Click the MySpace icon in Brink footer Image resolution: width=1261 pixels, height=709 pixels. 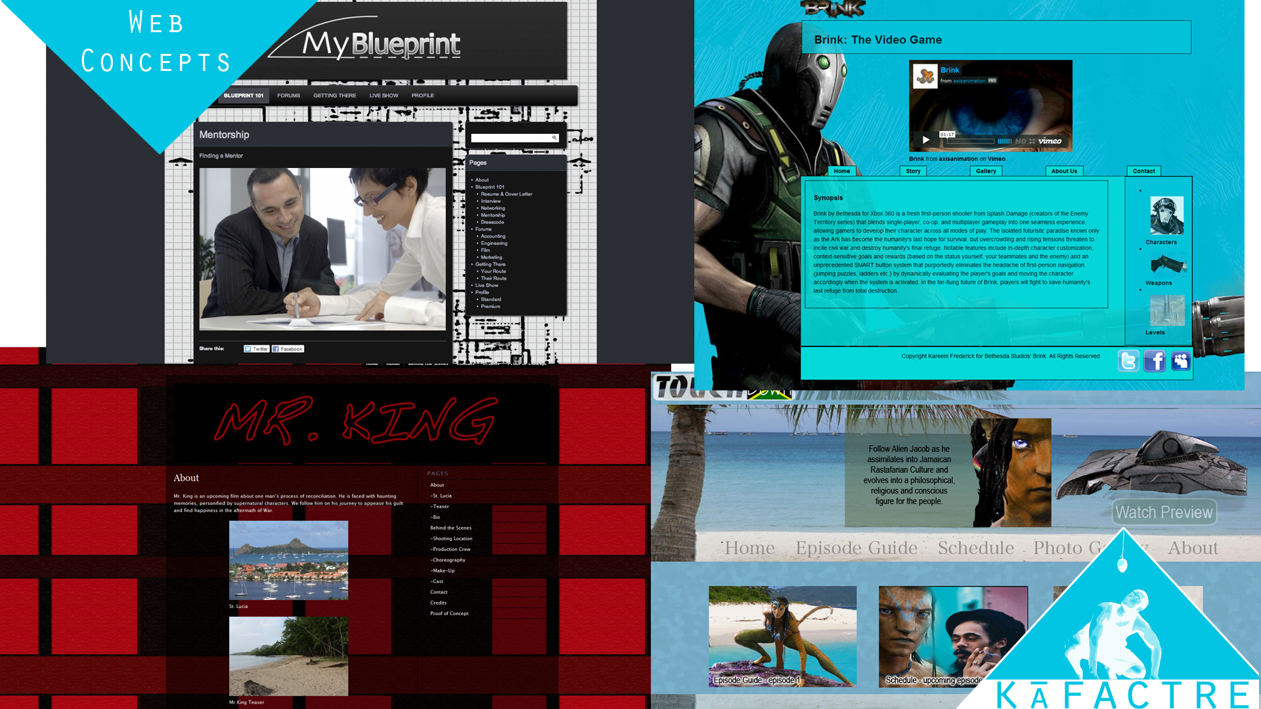1180,361
